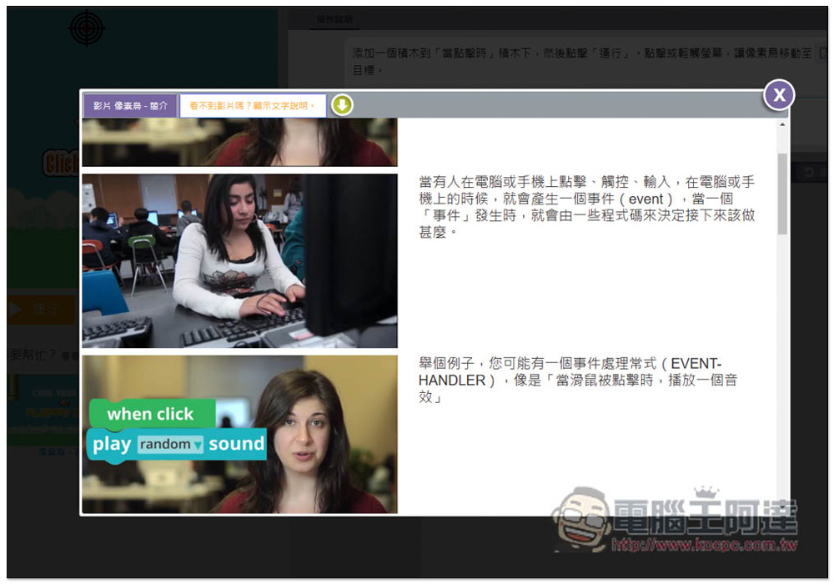834x585 pixels.
Task: Open the 看不到影片嗎？顯示文字說明 tab
Action: (252, 106)
